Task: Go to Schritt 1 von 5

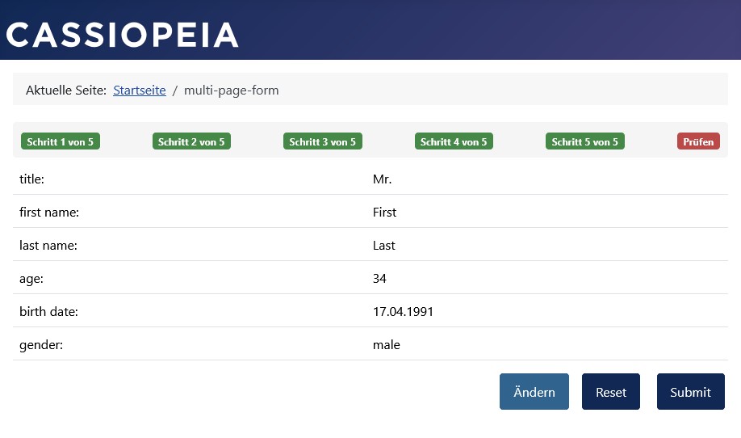Action: tap(60, 141)
